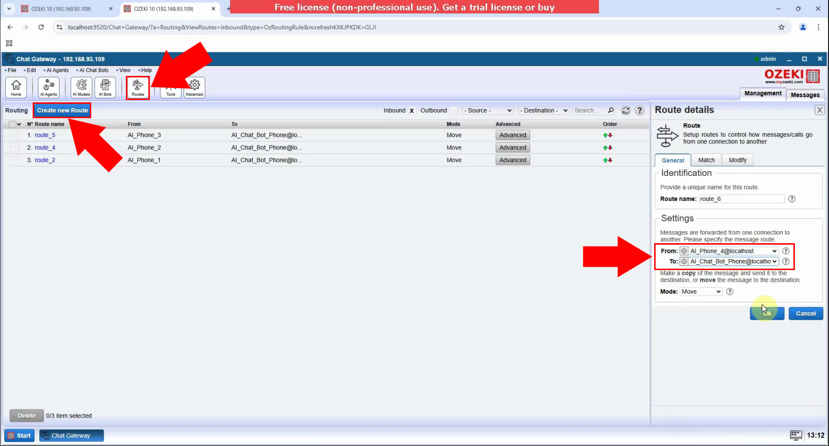This screenshot has width=829, height=446.
Task: Open the Edit menu
Action: (x=31, y=70)
